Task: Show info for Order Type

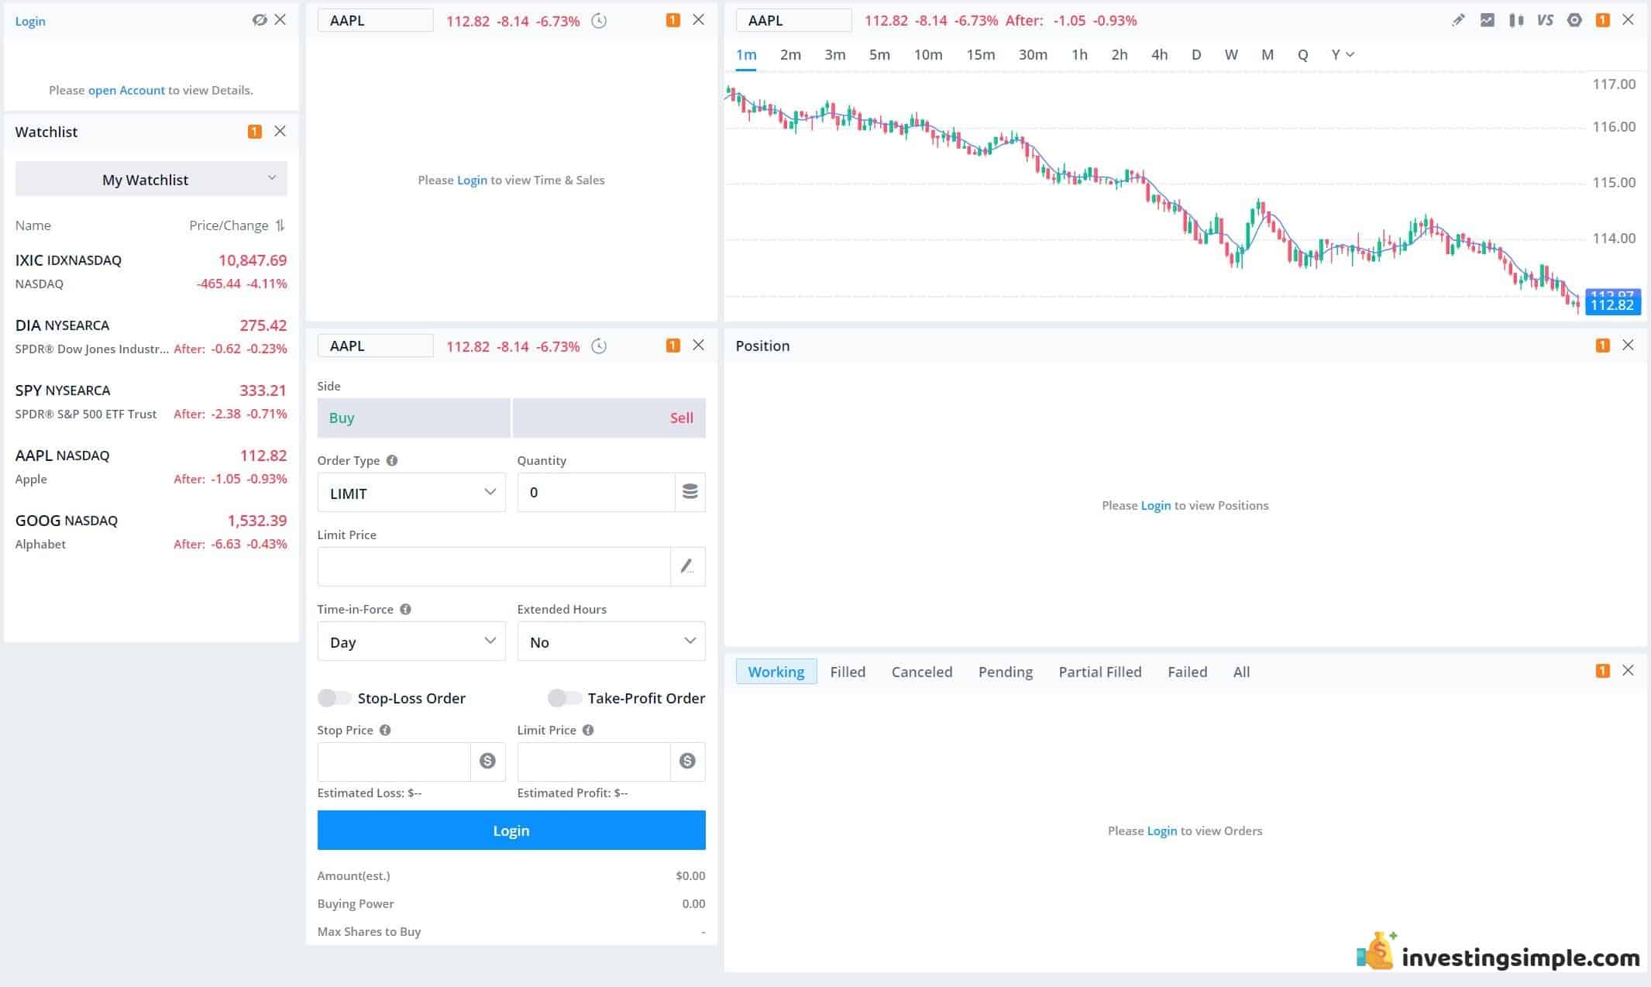Action: (x=392, y=461)
